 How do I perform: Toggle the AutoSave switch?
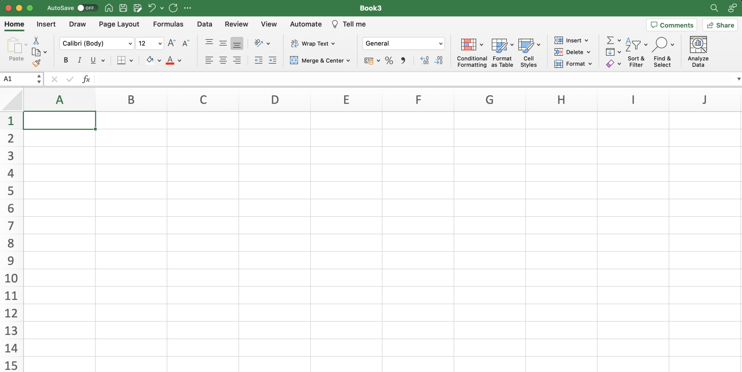87,8
